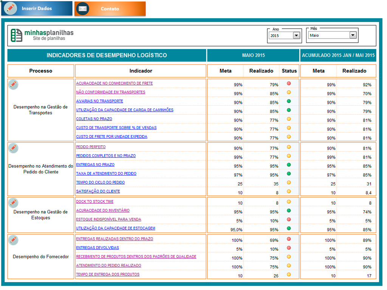The height and width of the screenshot is (290, 387).
Task: Open Atendimento do Pedido Realizado link
Action: pyautogui.click(x=108, y=265)
